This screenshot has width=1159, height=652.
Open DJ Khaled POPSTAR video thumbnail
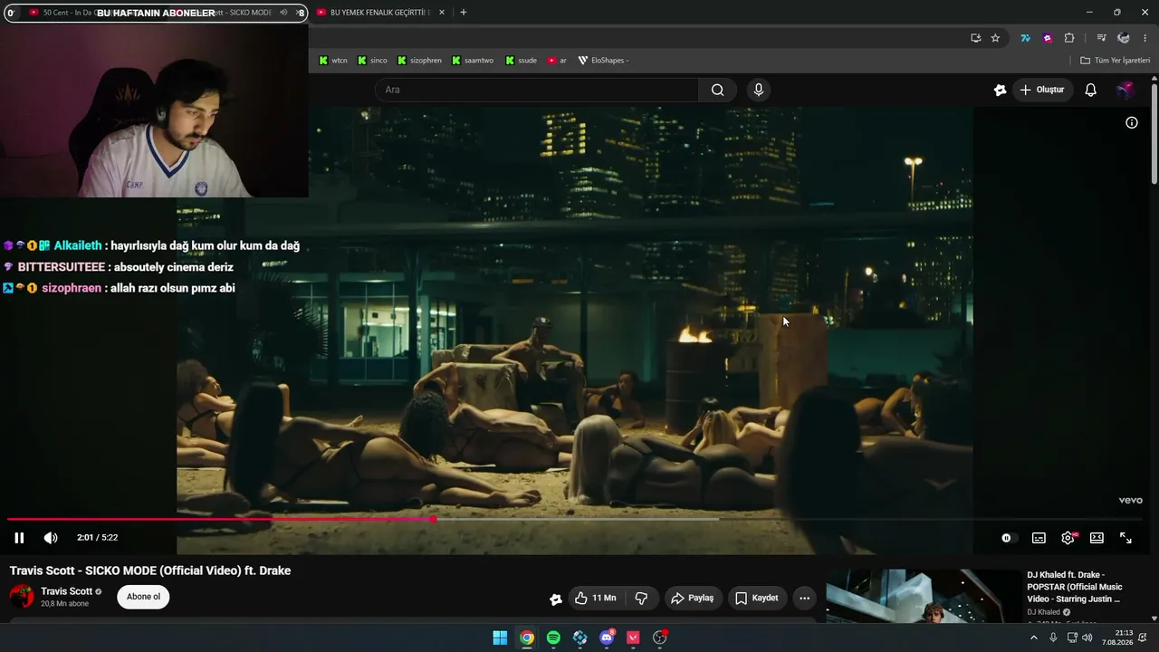click(923, 595)
